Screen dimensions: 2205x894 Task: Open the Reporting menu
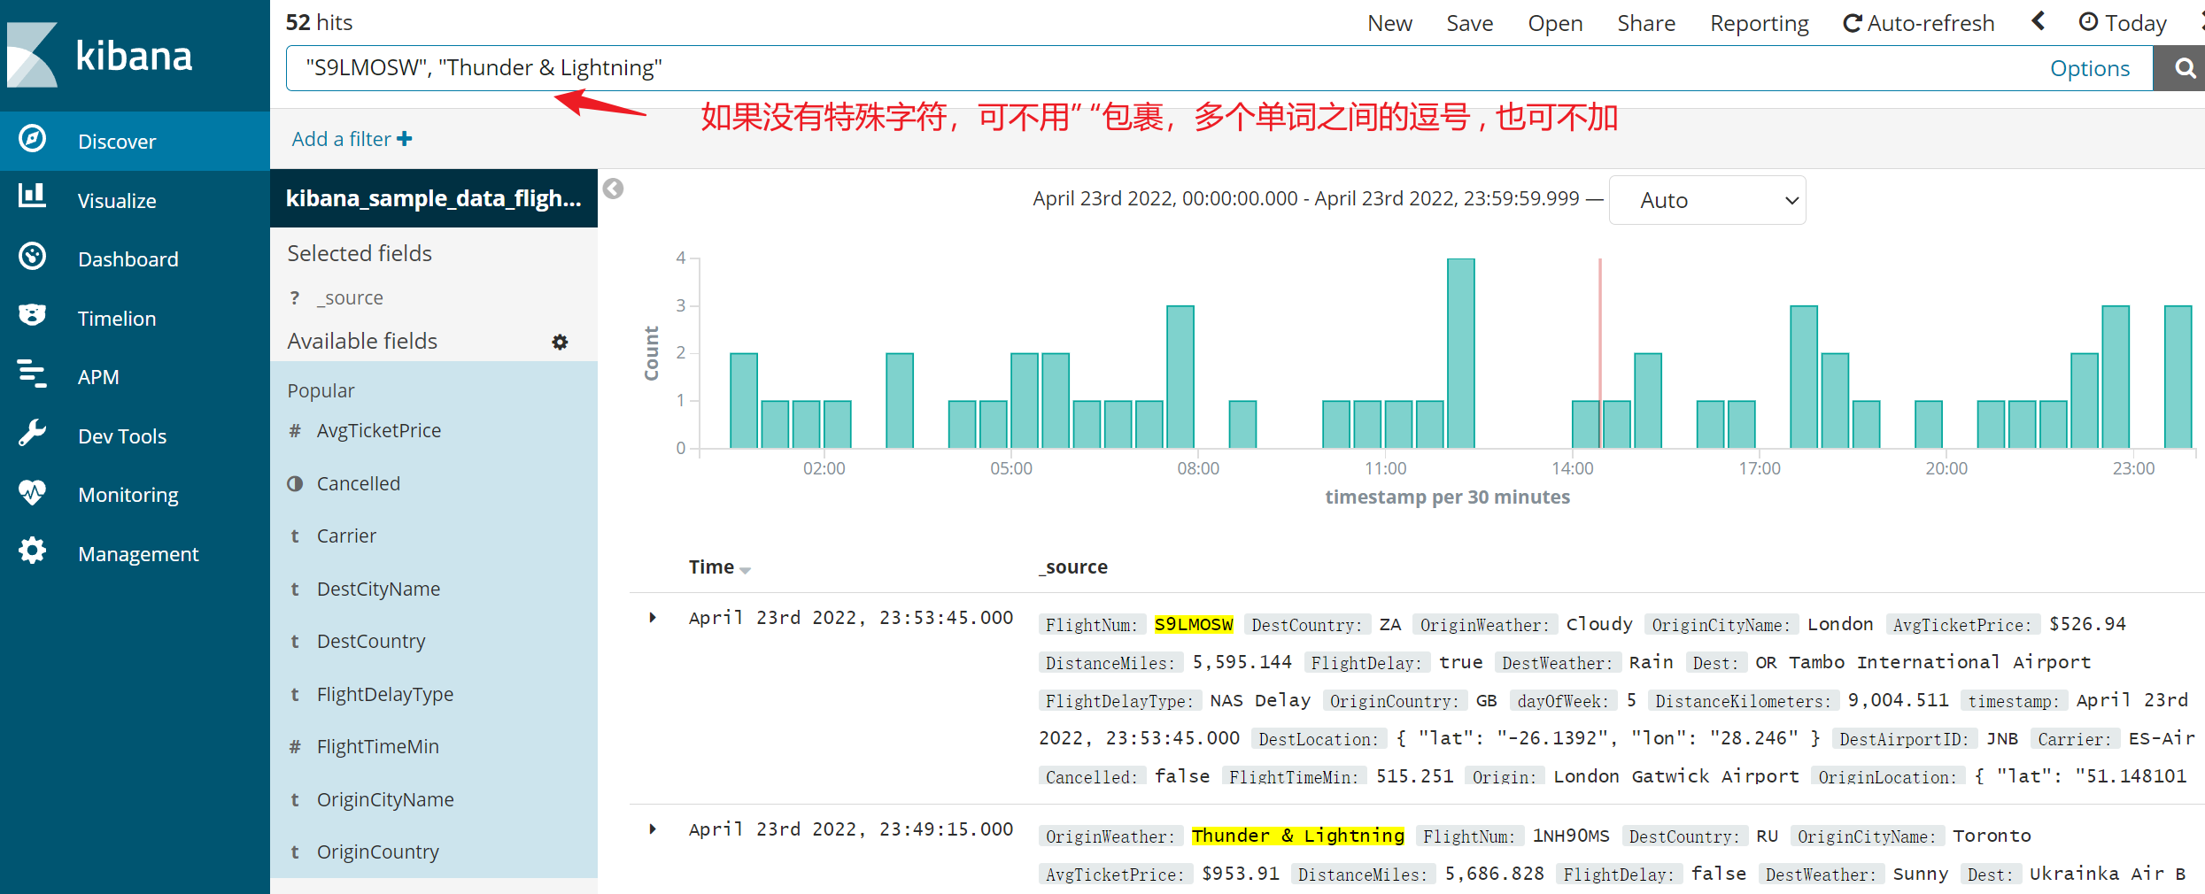(x=1759, y=23)
